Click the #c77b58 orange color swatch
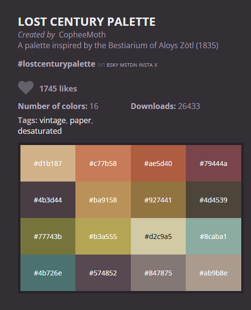This screenshot has height=310, width=251. (x=103, y=164)
